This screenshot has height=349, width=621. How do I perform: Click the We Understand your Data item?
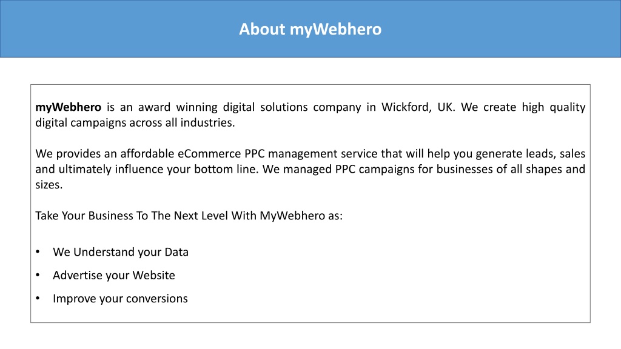click(x=121, y=252)
